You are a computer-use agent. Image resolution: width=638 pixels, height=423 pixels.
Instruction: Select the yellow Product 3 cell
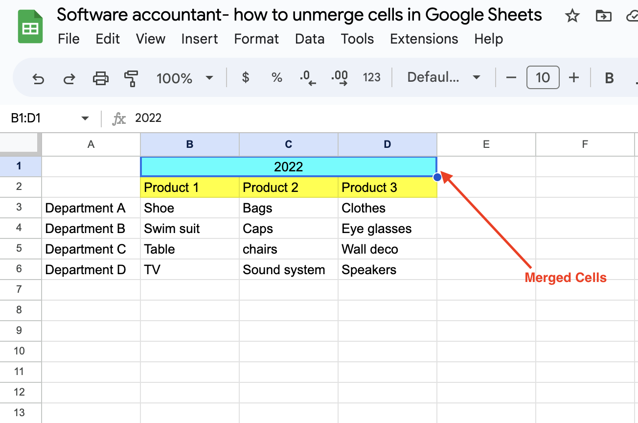387,187
